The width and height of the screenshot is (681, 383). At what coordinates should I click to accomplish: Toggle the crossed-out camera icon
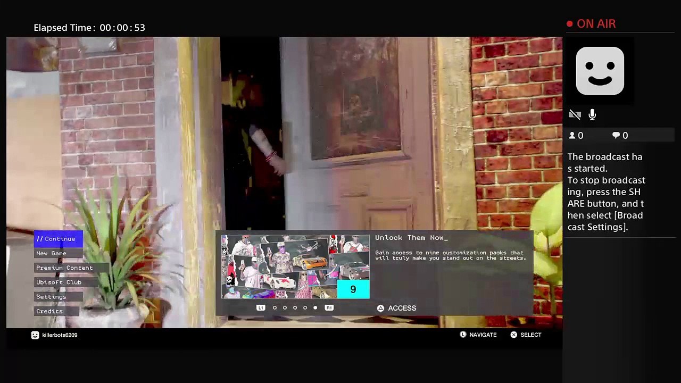pos(575,114)
